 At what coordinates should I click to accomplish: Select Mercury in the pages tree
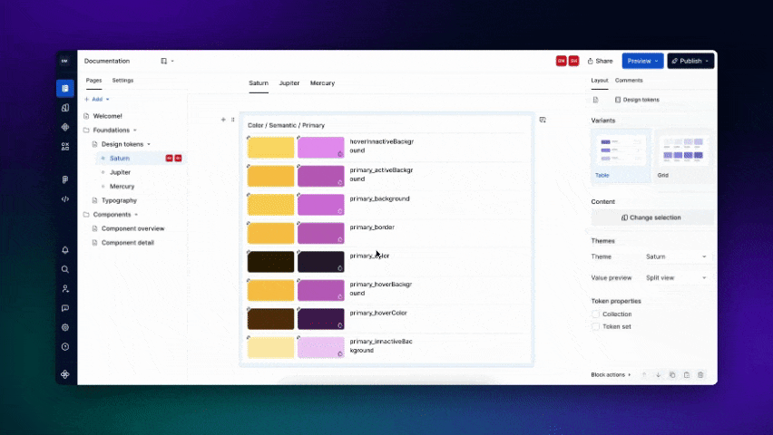click(122, 187)
